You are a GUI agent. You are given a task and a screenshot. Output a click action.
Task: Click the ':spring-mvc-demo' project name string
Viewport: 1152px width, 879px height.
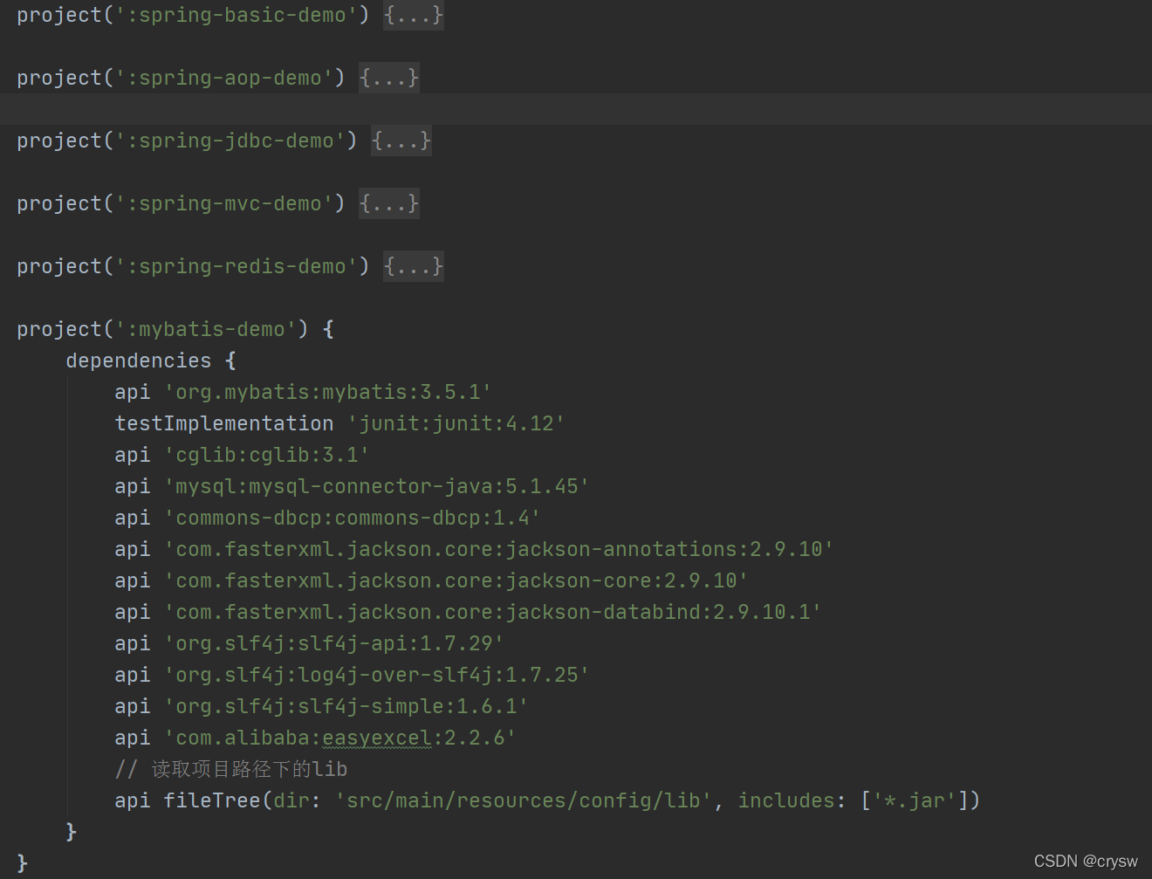[224, 203]
